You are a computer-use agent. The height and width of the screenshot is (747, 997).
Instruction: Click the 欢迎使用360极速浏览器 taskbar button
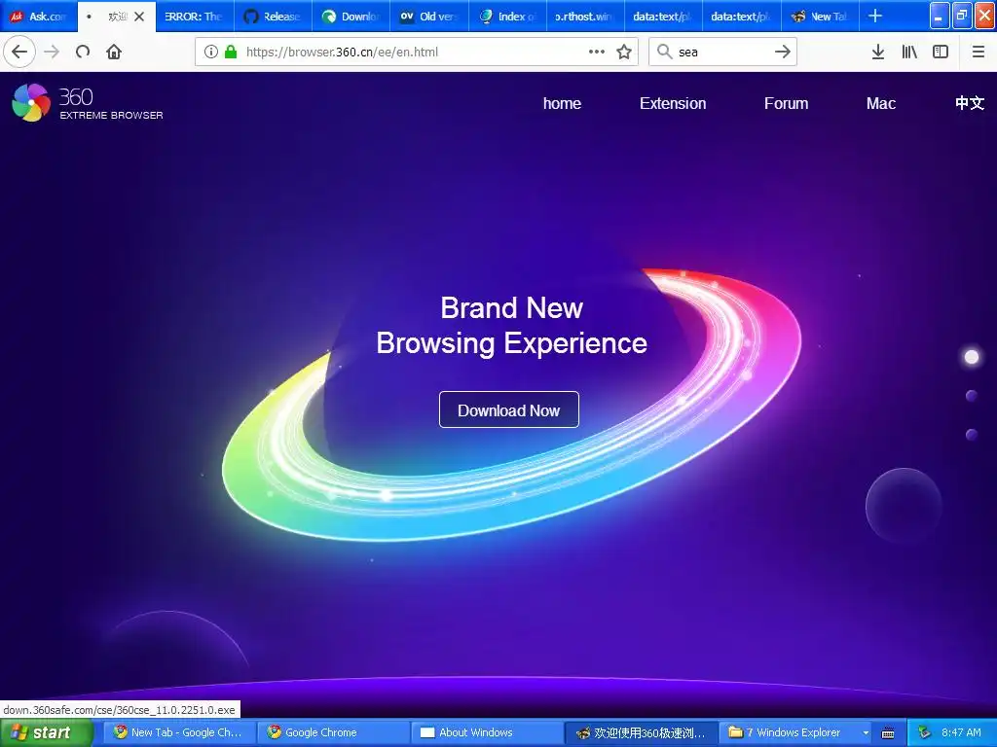point(641,732)
